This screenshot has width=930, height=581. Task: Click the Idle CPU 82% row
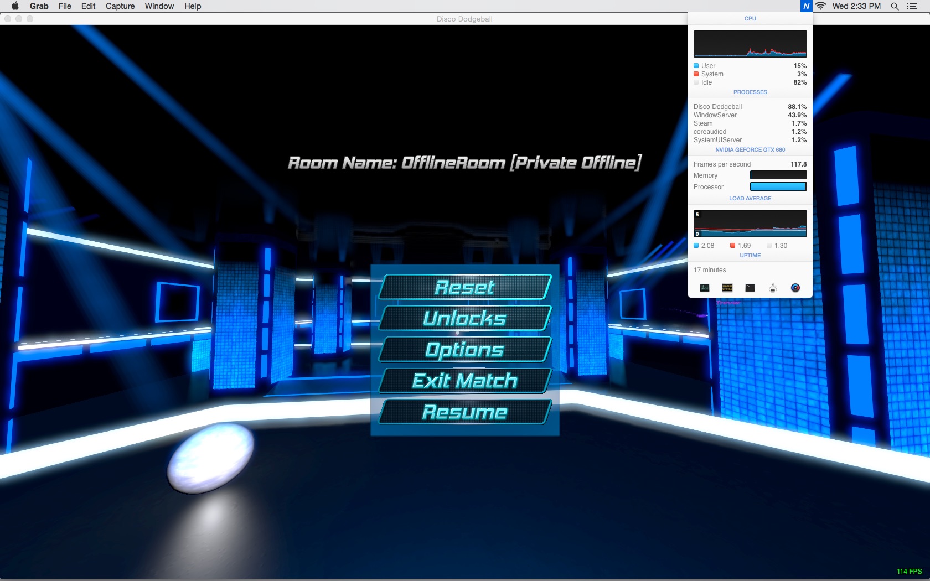750,82
